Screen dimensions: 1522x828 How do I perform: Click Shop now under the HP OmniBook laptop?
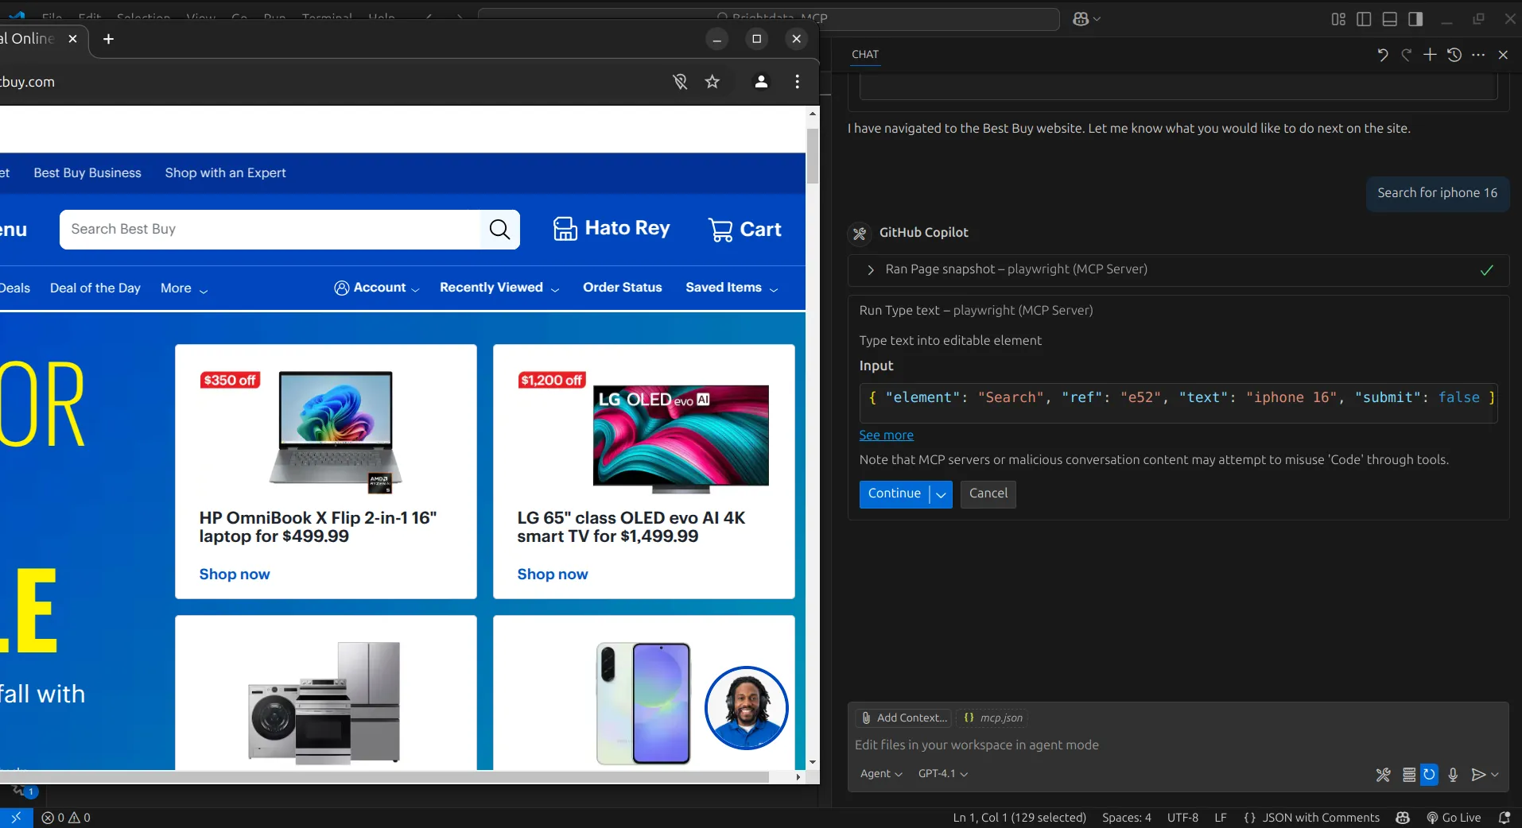click(x=235, y=574)
